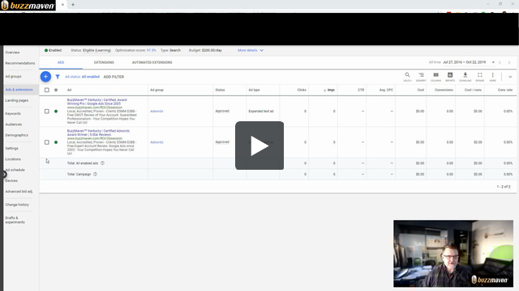
Task: Collapse the chart with the chevron at toolbar end
Action: (x=510, y=77)
